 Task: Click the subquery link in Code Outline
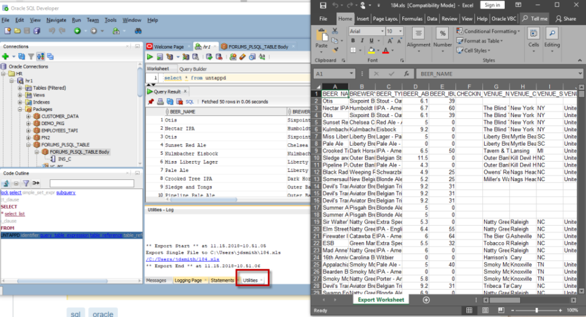[x=66, y=193]
